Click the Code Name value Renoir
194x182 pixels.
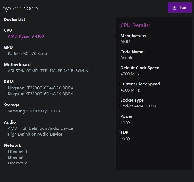click(x=126, y=58)
